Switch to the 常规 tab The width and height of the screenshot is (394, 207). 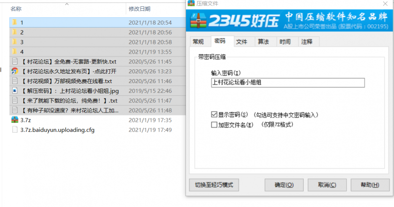tap(198, 42)
